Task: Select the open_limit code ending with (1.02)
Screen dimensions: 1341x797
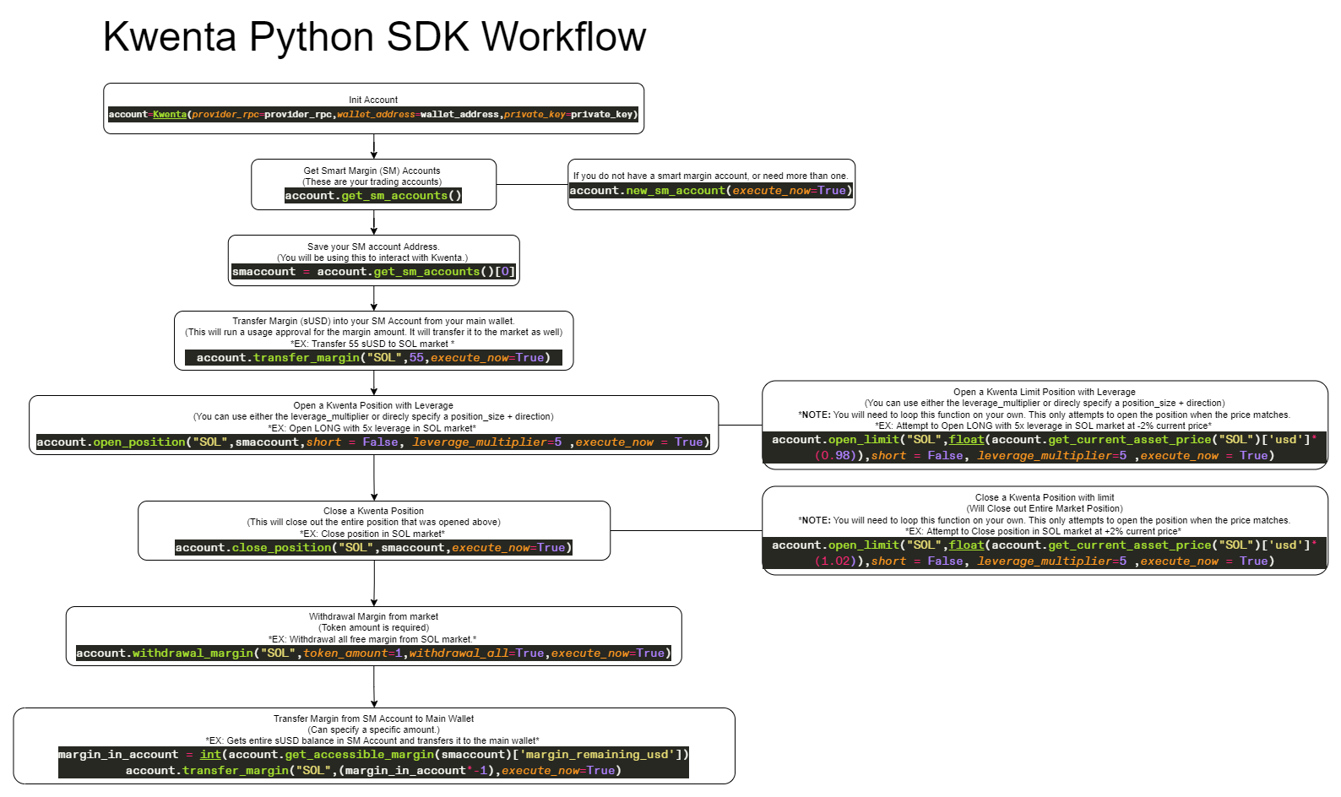Action: point(1045,553)
